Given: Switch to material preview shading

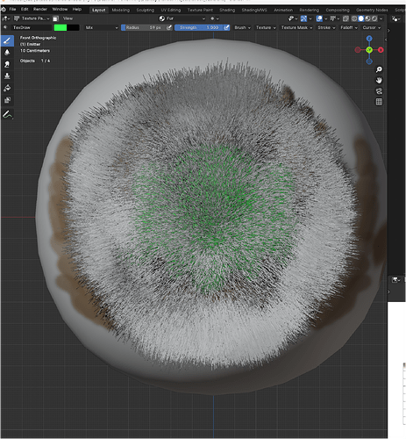Looking at the screenshot, I should point(367,18).
